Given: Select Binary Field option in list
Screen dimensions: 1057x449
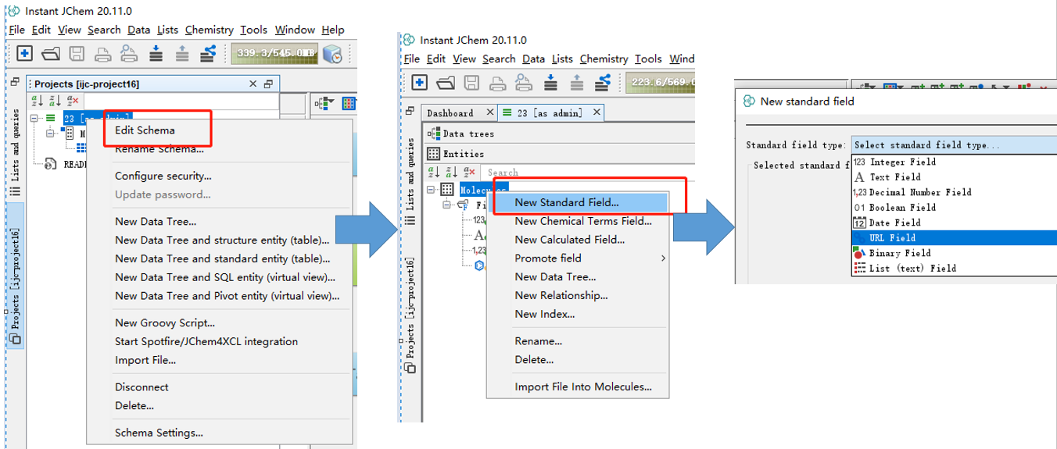Looking at the screenshot, I should pos(900,253).
